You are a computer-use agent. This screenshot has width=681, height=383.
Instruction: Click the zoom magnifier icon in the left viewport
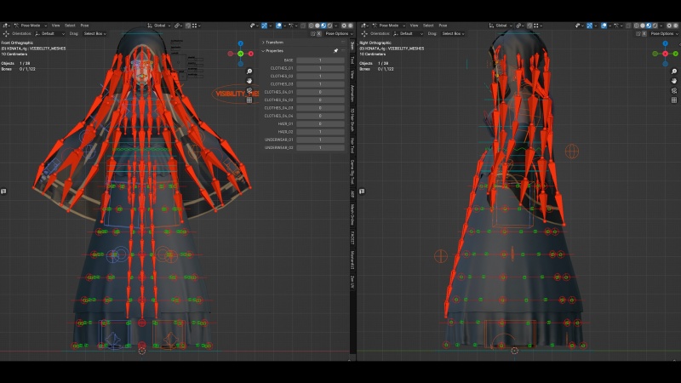[249, 71]
